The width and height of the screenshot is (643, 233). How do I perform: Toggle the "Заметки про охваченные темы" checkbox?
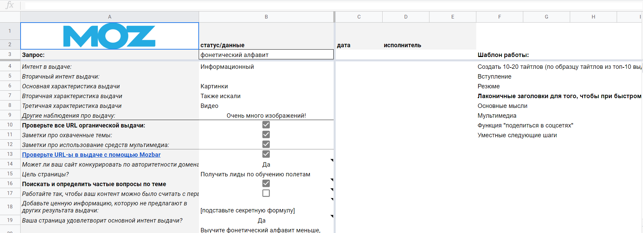(x=266, y=135)
